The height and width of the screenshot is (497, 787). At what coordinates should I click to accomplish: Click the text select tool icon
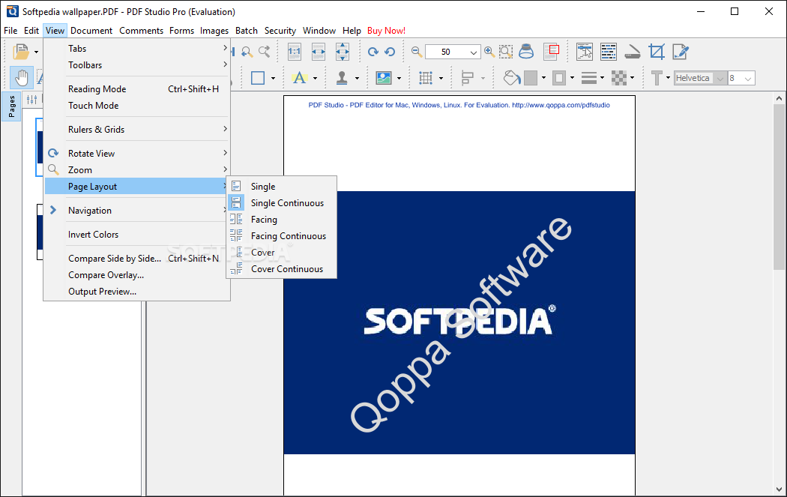pos(609,52)
